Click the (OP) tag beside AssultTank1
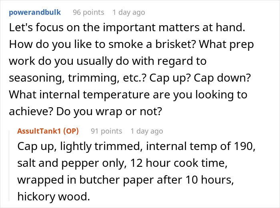 click(x=71, y=131)
